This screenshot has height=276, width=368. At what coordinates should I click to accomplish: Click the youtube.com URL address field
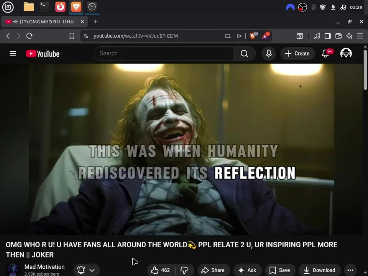tap(136, 36)
